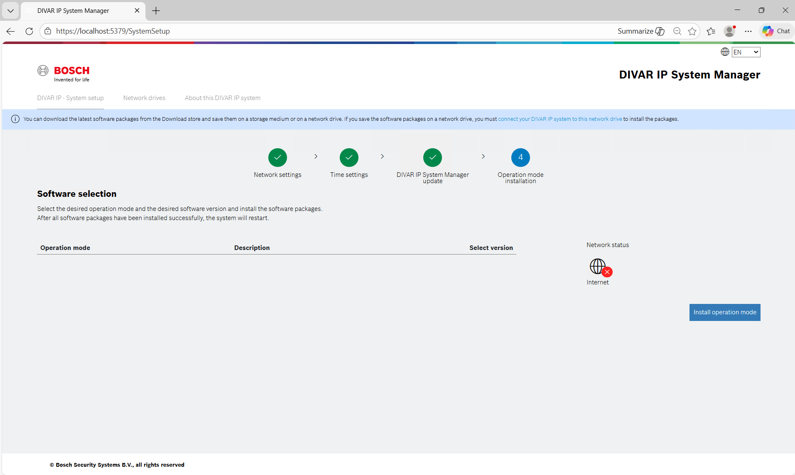The image size is (795, 475).
Task: Add page to favorites with star icon
Action: point(692,31)
